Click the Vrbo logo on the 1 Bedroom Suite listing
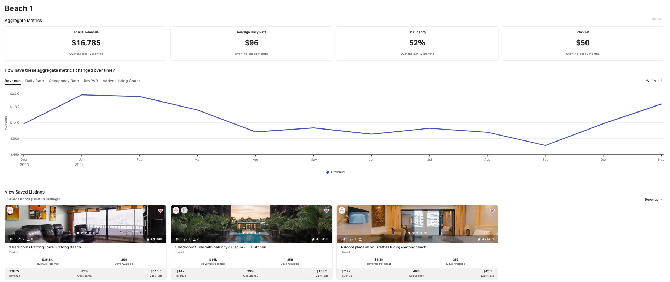670x282 pixels. click(x=184, y=211)
